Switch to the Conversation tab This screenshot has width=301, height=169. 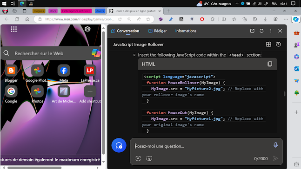pos(125,31)
